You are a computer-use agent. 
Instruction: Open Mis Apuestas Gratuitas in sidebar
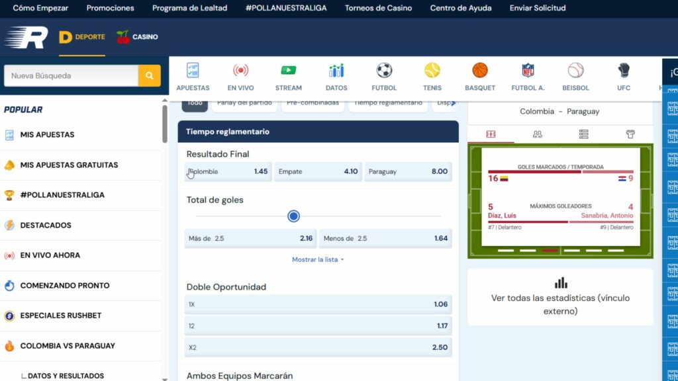pyautogui.click(x=81, y=165)
